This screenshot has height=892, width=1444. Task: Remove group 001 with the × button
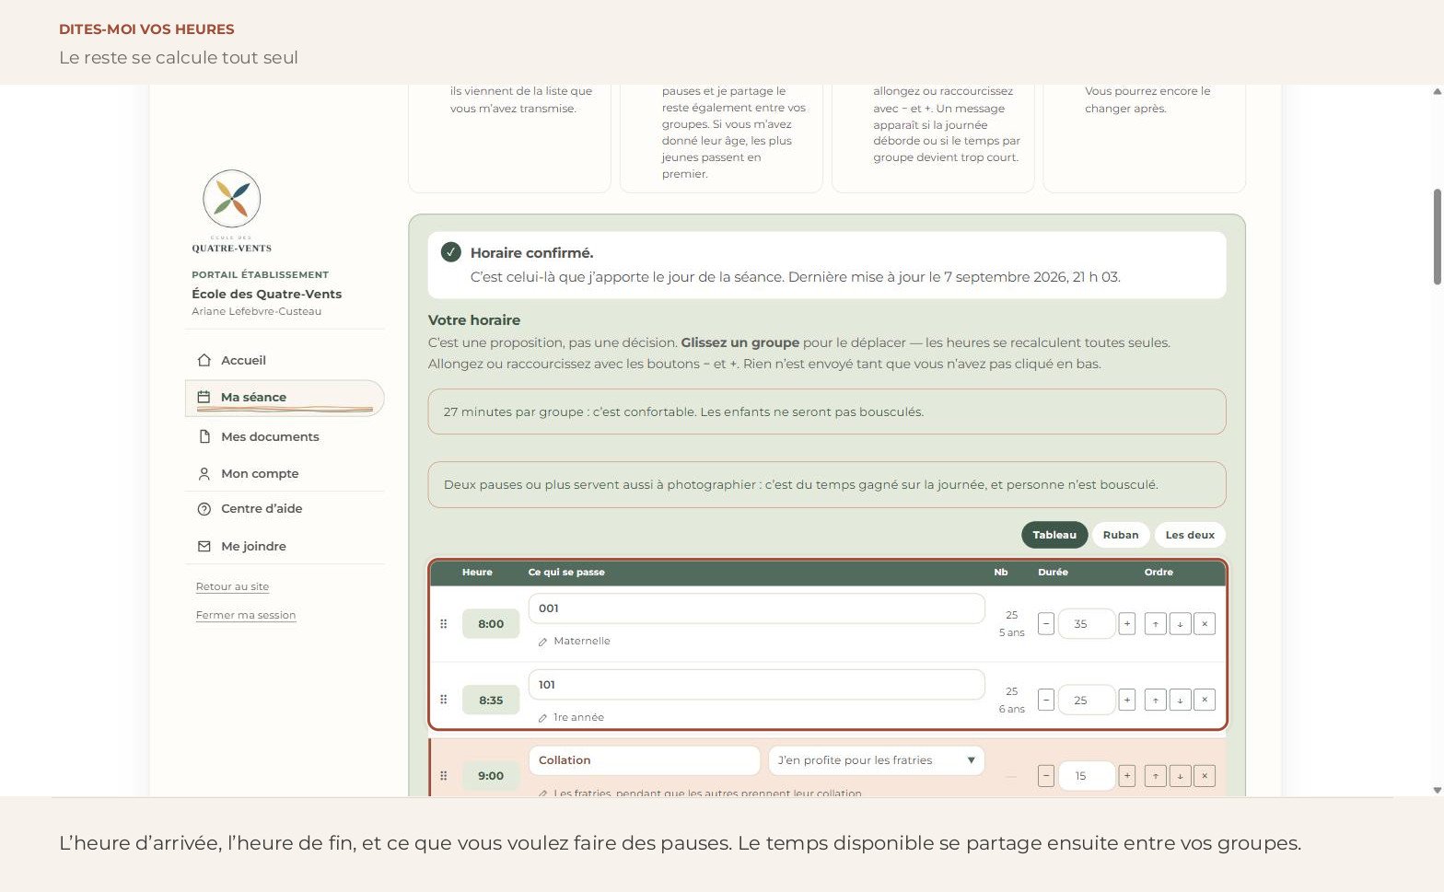point(1205,624)
